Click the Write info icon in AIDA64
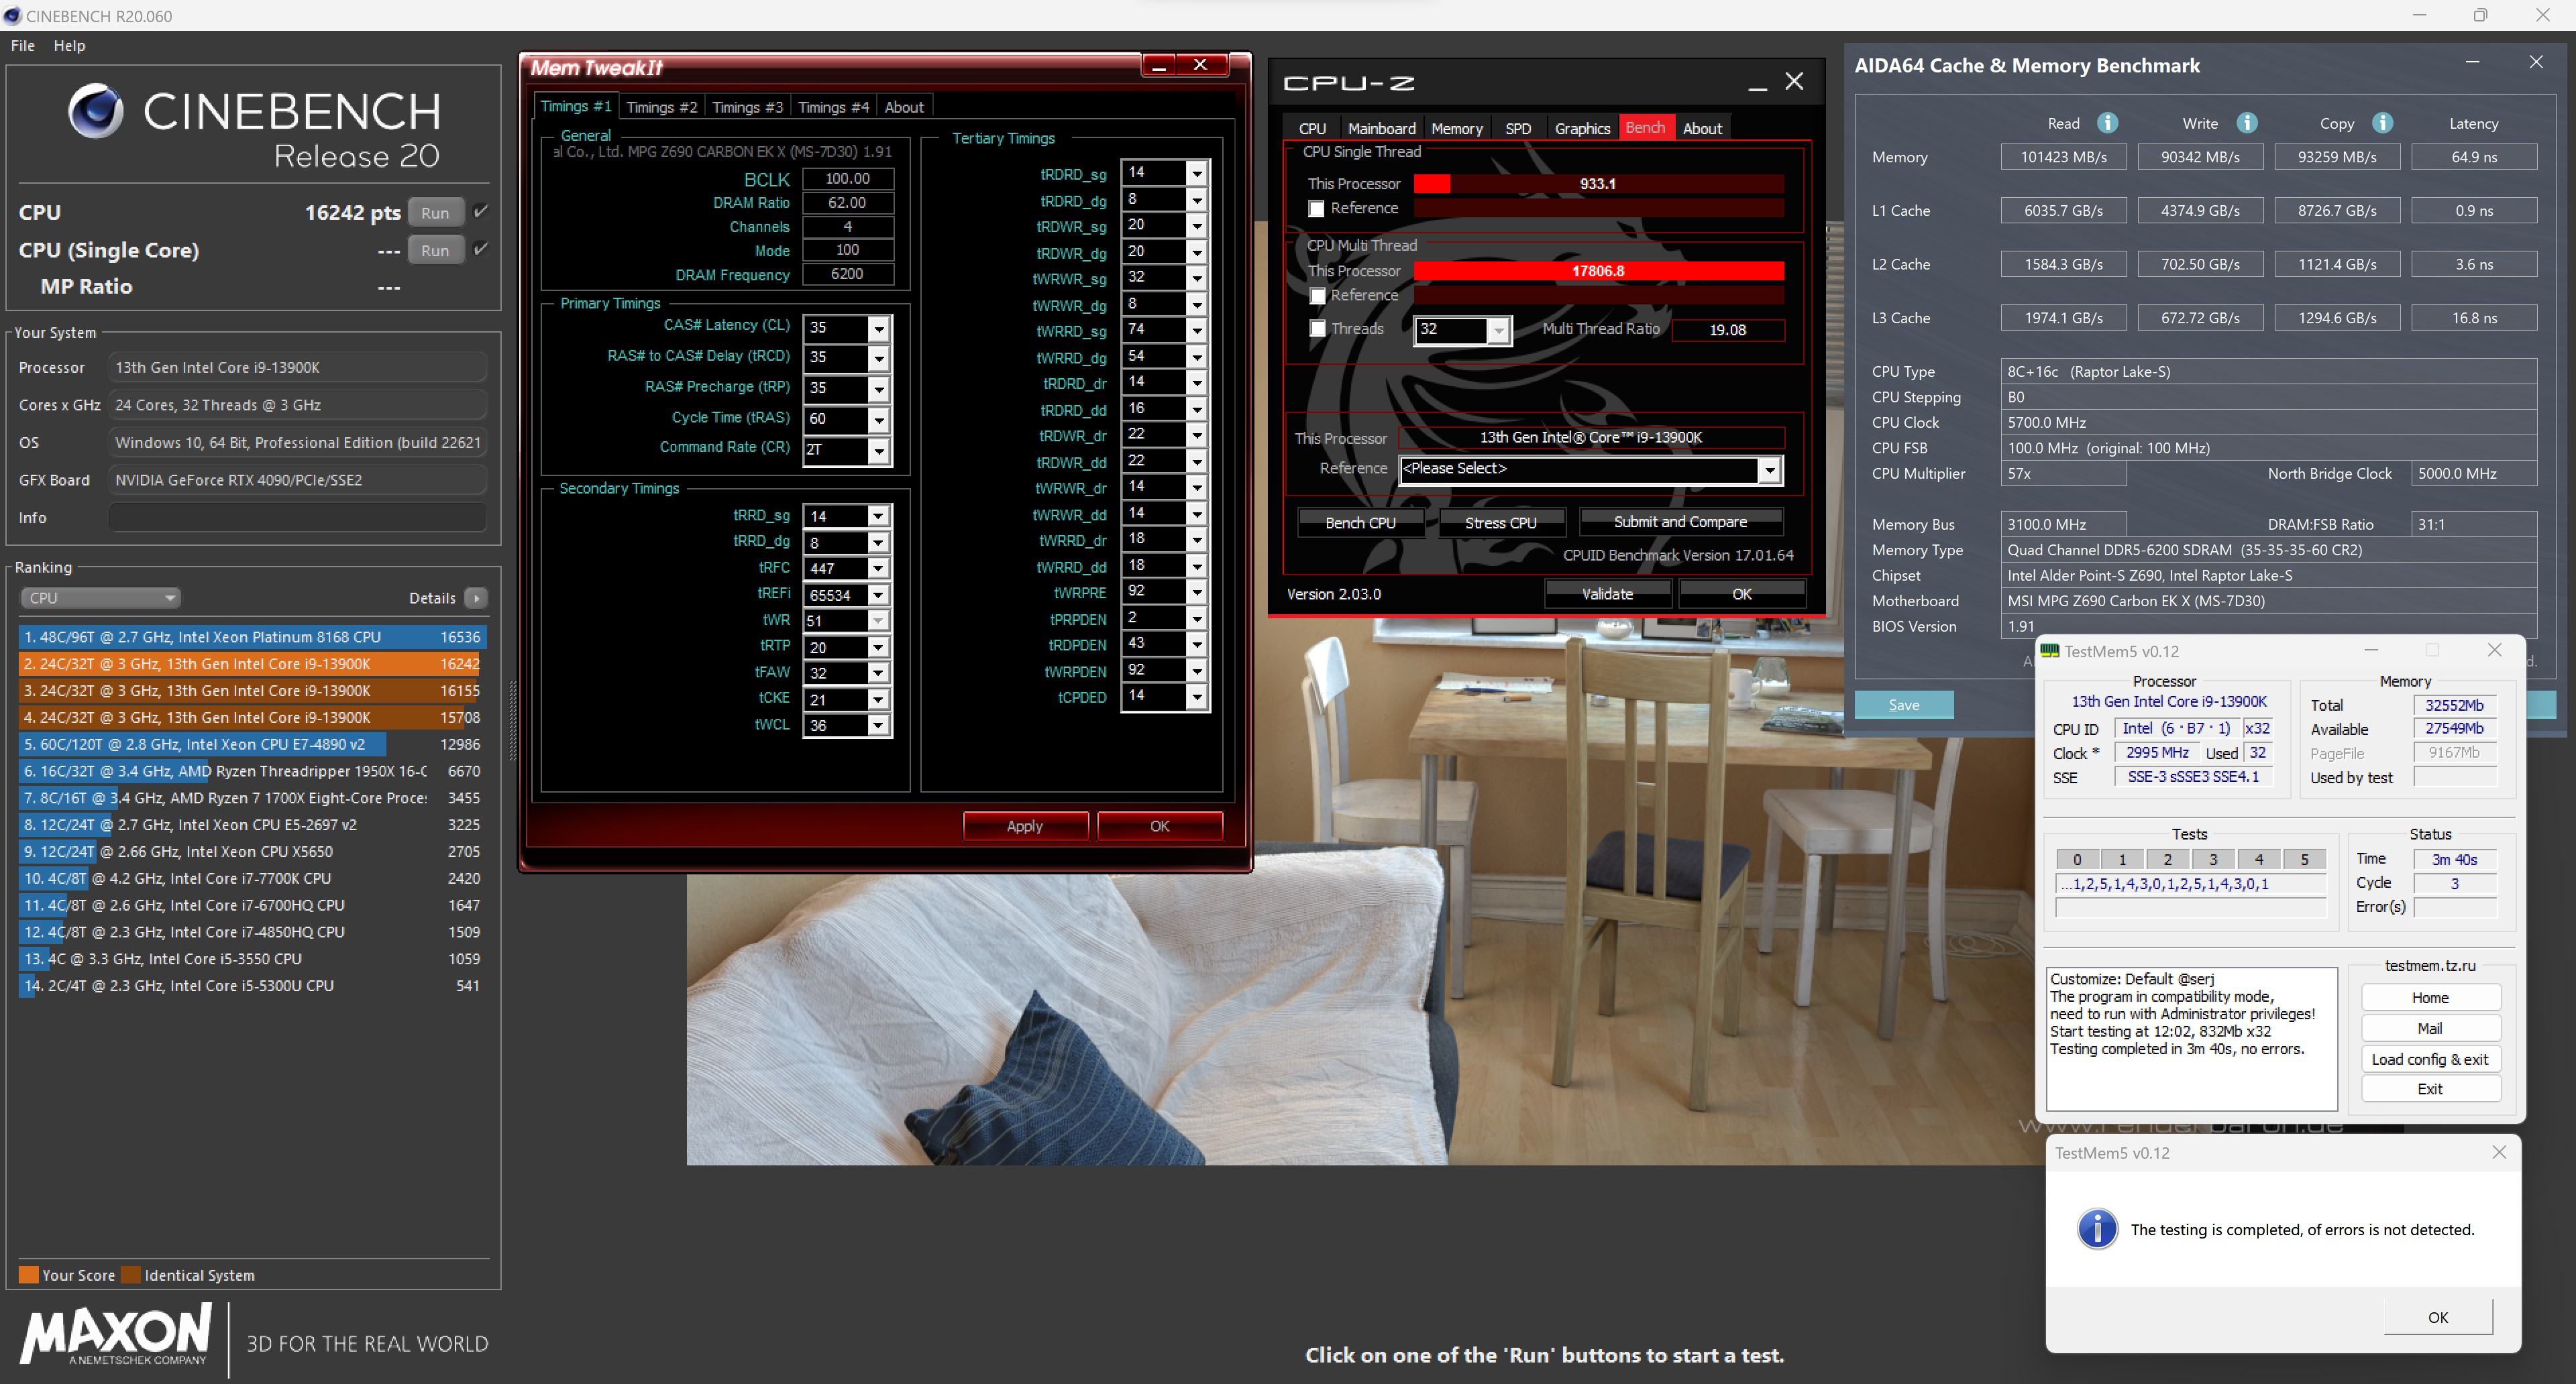The height and width of the screenshot is (1384, 2576). click(x=2246, y=123)
